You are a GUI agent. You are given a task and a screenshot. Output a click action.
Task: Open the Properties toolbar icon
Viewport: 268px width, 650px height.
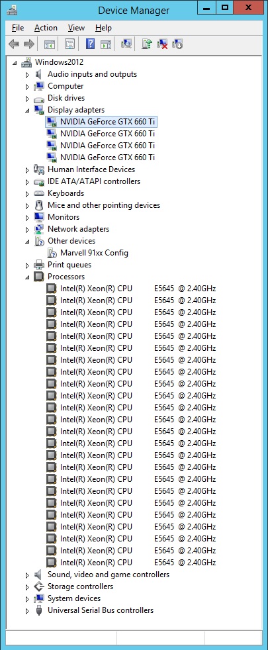(x=69, y=44)
